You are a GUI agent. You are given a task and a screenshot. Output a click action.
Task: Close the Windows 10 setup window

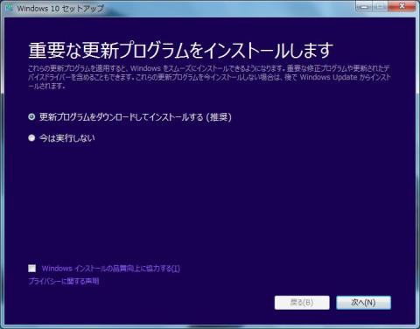pos(402,6)
